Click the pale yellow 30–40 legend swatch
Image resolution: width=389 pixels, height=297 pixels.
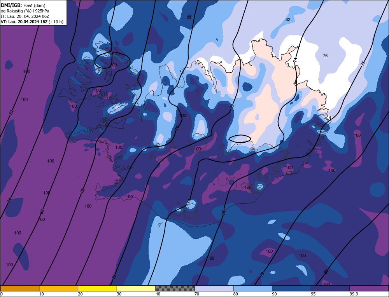pyautogui.click(x=136, y=288)
